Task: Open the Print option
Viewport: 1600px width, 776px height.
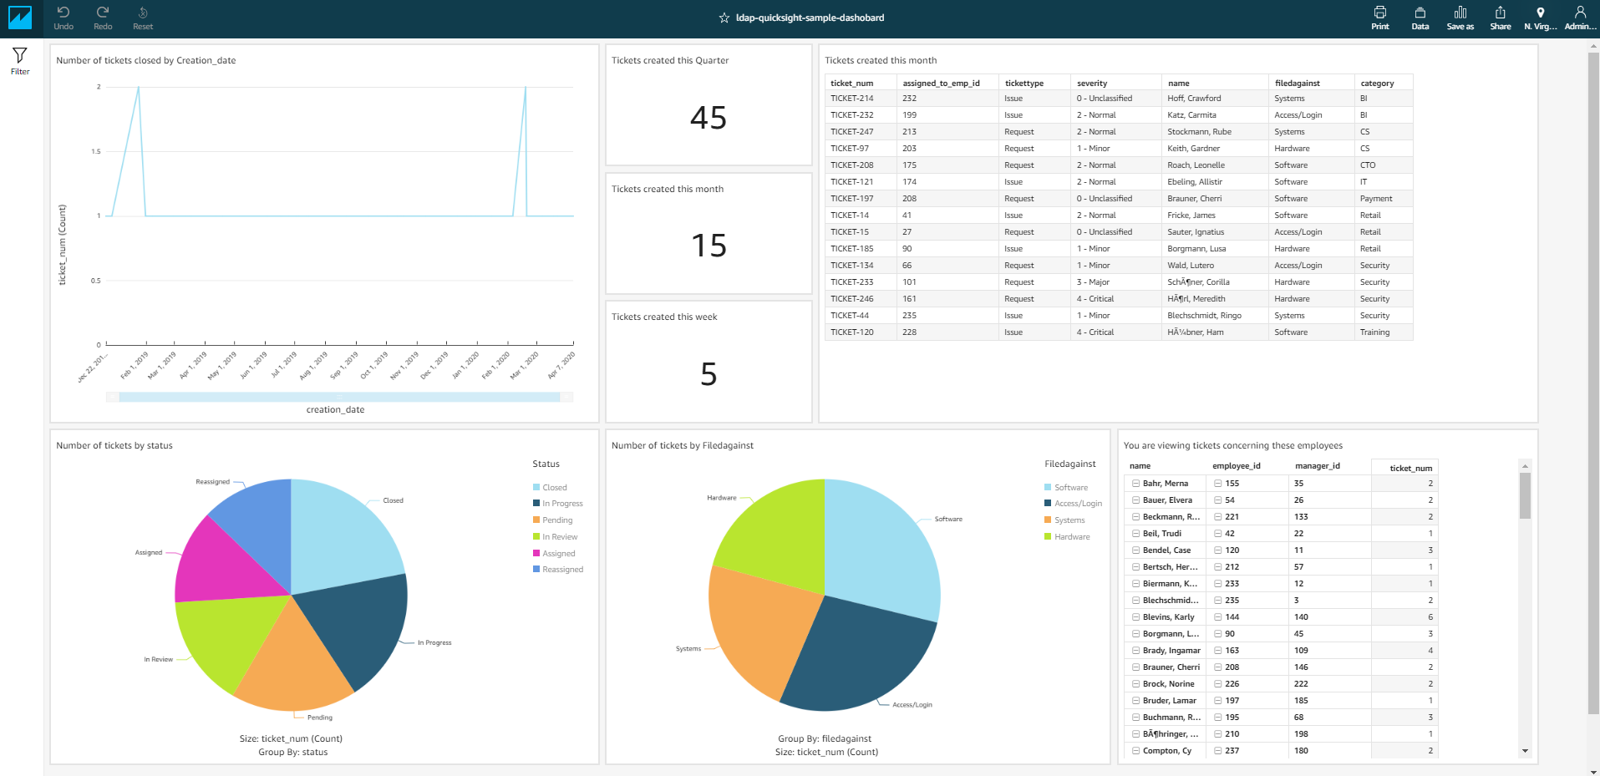Action: point(1380,18)
